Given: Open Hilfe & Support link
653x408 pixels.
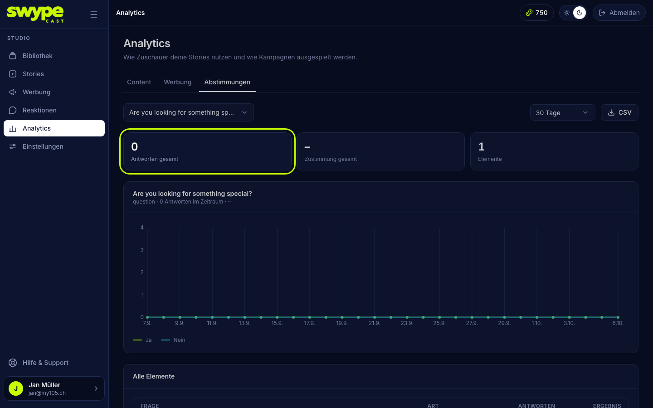Looking at the screenshot, I should [x=54, y=363].
